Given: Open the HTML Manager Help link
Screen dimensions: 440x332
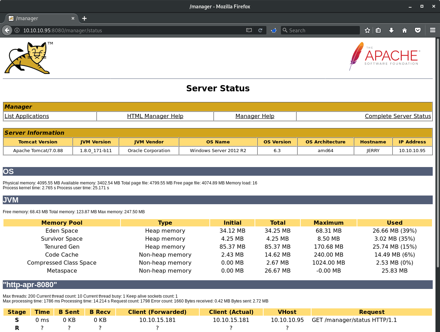Looking at the screenshot, I should 155,116.
